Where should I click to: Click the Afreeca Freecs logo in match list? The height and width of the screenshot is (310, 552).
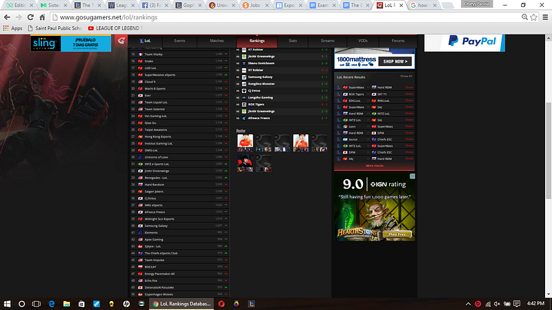pos(244,118)
